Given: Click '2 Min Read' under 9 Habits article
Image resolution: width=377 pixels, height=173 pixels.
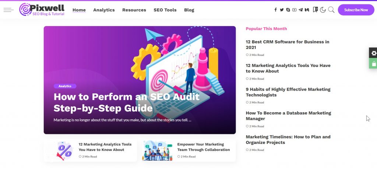Looking at the screenshot, I should (x=255, y=102).
